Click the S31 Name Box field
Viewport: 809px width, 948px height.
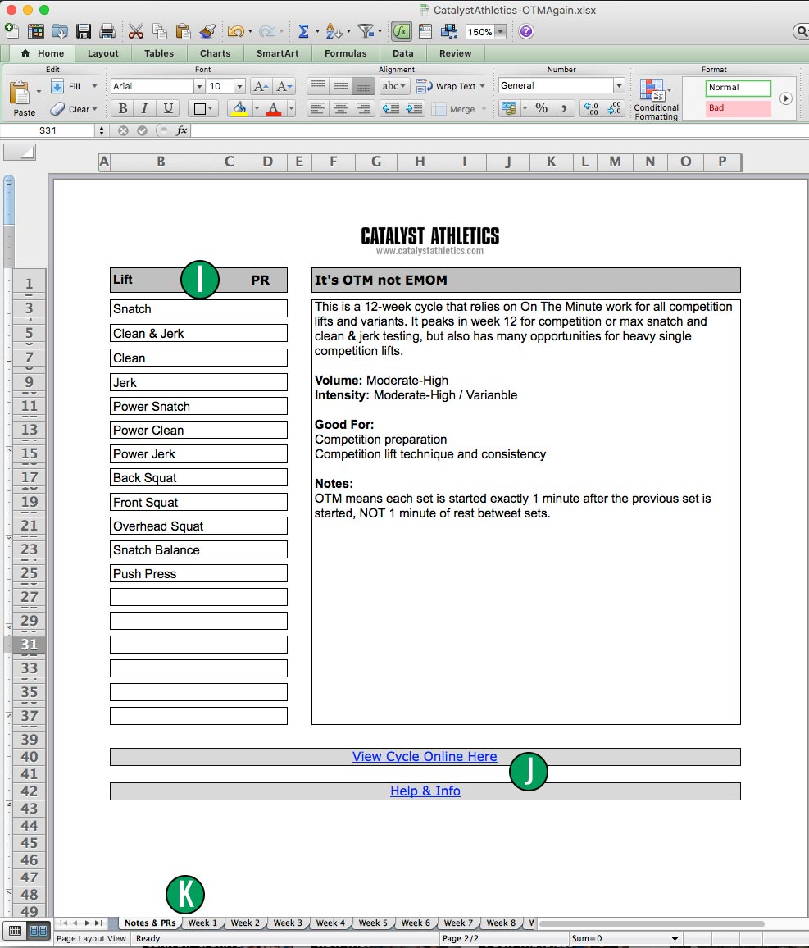tap(48, 130)
